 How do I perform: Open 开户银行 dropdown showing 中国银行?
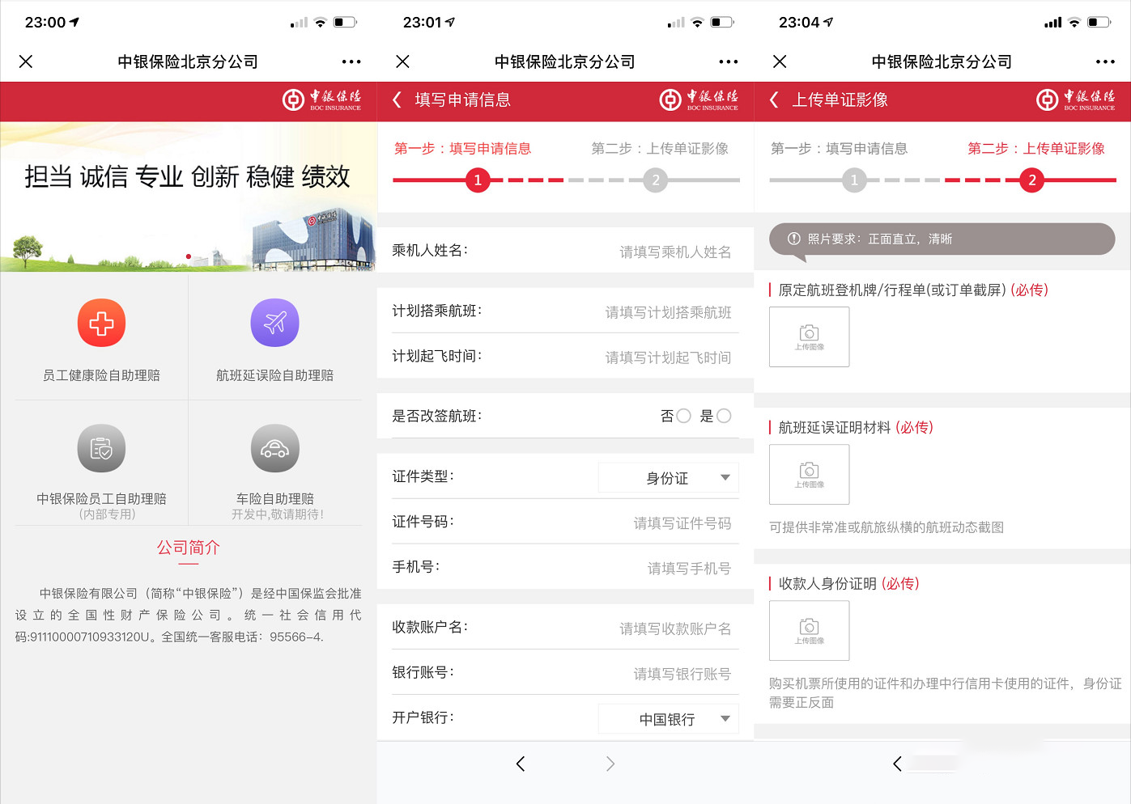click(x=669, y=718)
